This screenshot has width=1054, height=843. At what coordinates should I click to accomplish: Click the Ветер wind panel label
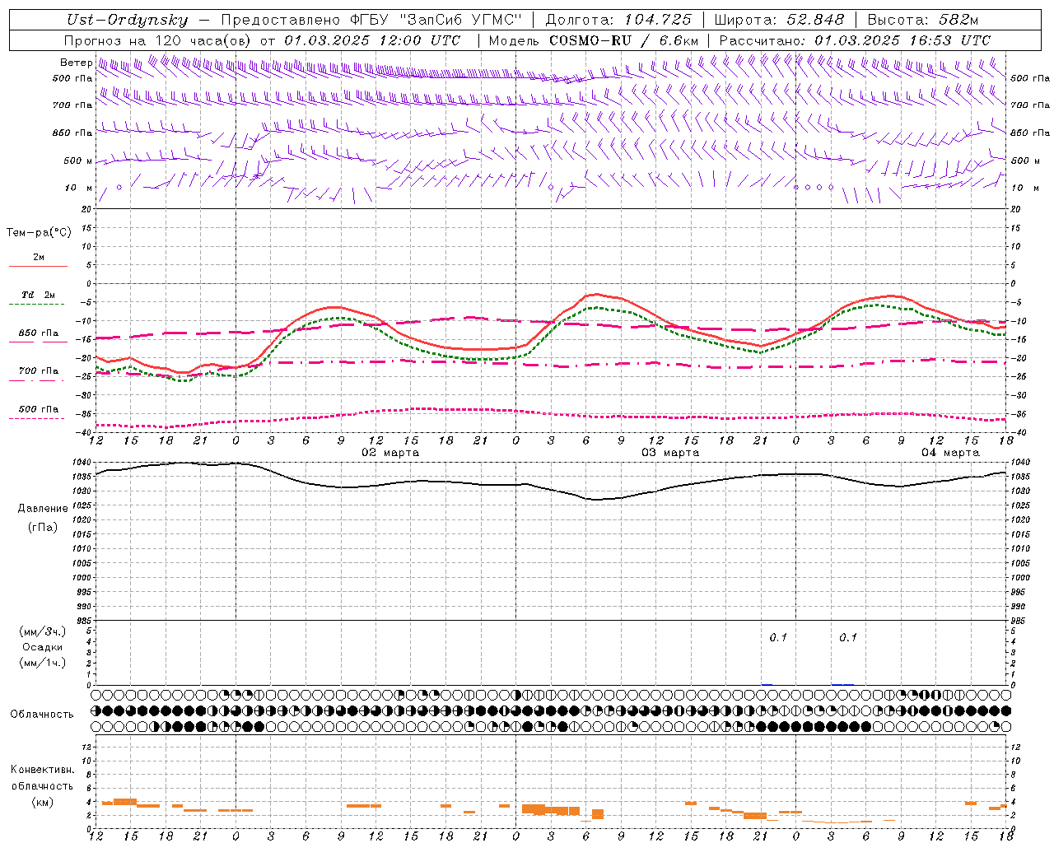[x=76, y=63]
